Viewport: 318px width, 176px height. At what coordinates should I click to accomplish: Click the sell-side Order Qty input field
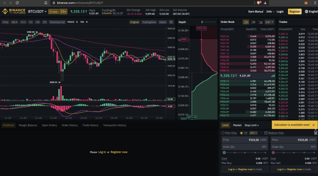(x=294, y=147)
